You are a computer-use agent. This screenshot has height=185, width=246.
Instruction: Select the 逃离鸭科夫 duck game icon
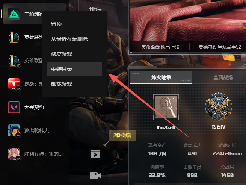(14, 130)
